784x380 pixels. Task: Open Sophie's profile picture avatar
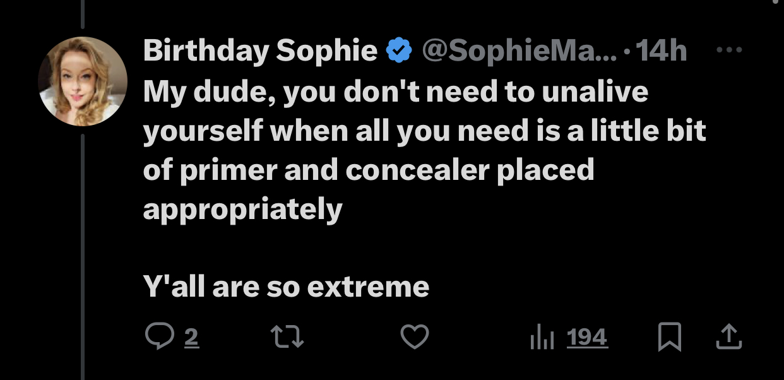tap(83, 81)
